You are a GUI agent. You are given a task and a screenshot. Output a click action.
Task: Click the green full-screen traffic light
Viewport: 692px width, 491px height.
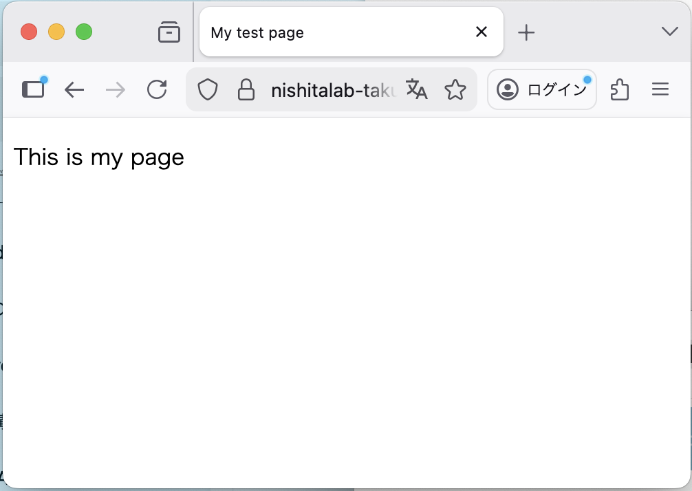pyautogui.click(x=84, y=32)
